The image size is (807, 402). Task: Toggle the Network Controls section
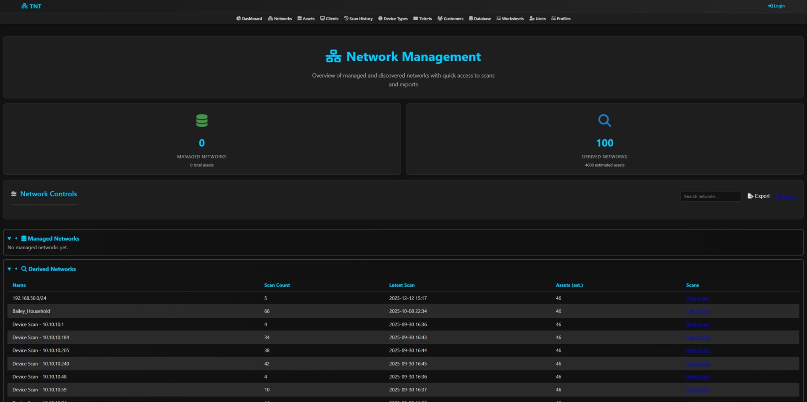pyautogui.click(x=44, y=194)
